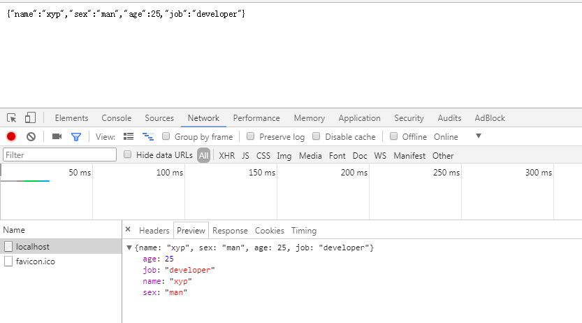
Task: Open the Cookies detail tab
Action: 270,231
